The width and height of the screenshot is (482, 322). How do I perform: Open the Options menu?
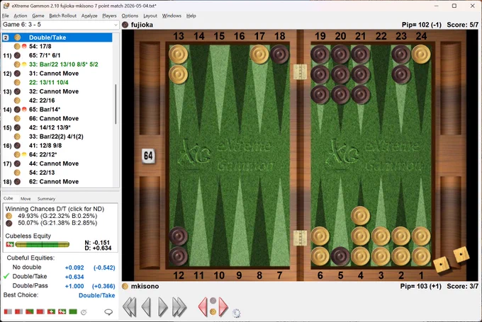pos(130,16)
